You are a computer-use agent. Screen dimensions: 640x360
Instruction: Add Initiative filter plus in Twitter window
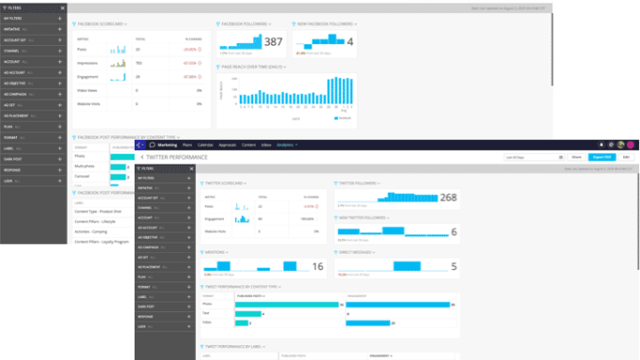pyautogui.click(x=189, y=188)
